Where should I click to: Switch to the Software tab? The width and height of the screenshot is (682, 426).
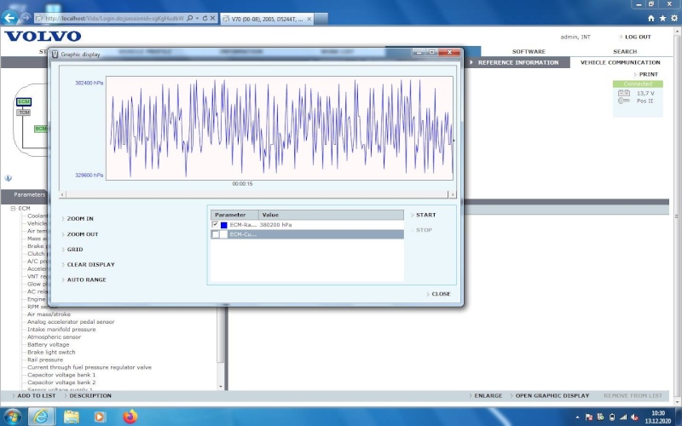[x=529, y=51]
